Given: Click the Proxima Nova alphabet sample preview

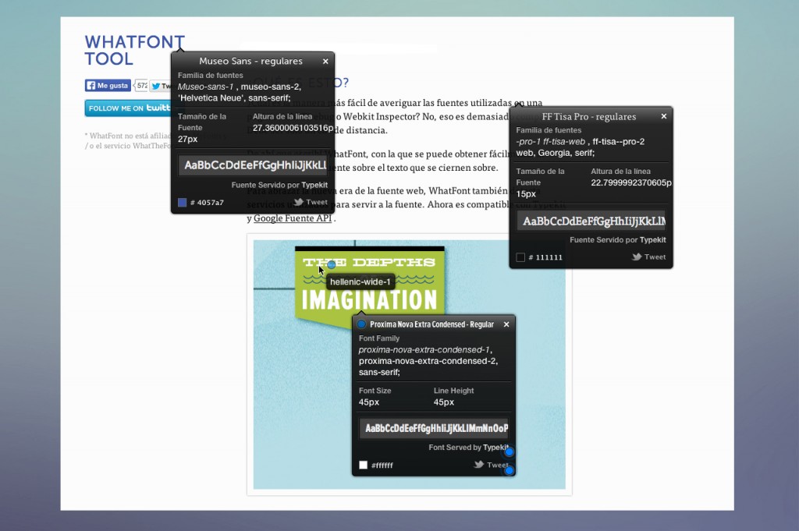Looking at the screenshot, I should [x=435, y=428].
